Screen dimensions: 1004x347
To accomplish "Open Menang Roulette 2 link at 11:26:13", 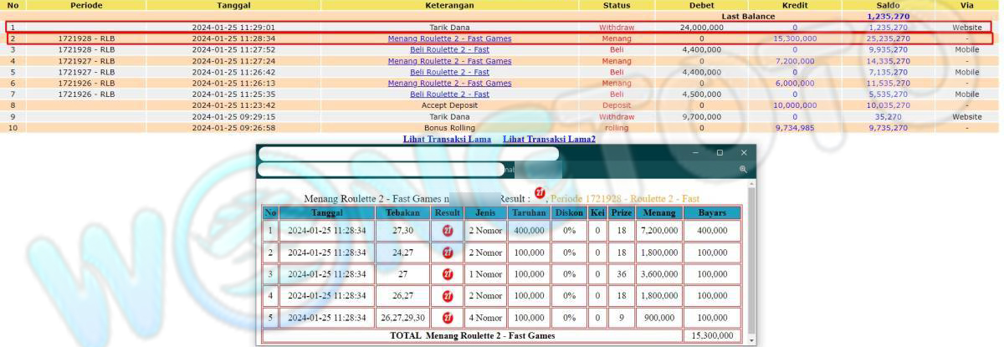I will (x=449, y=83).
